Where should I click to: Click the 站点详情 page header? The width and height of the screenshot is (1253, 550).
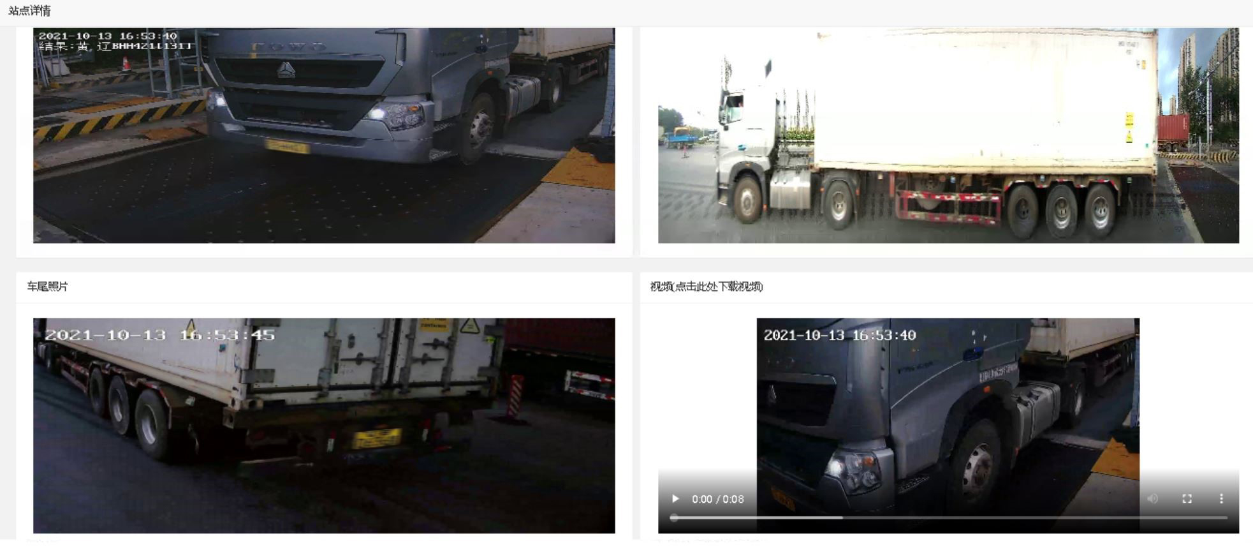29,11
